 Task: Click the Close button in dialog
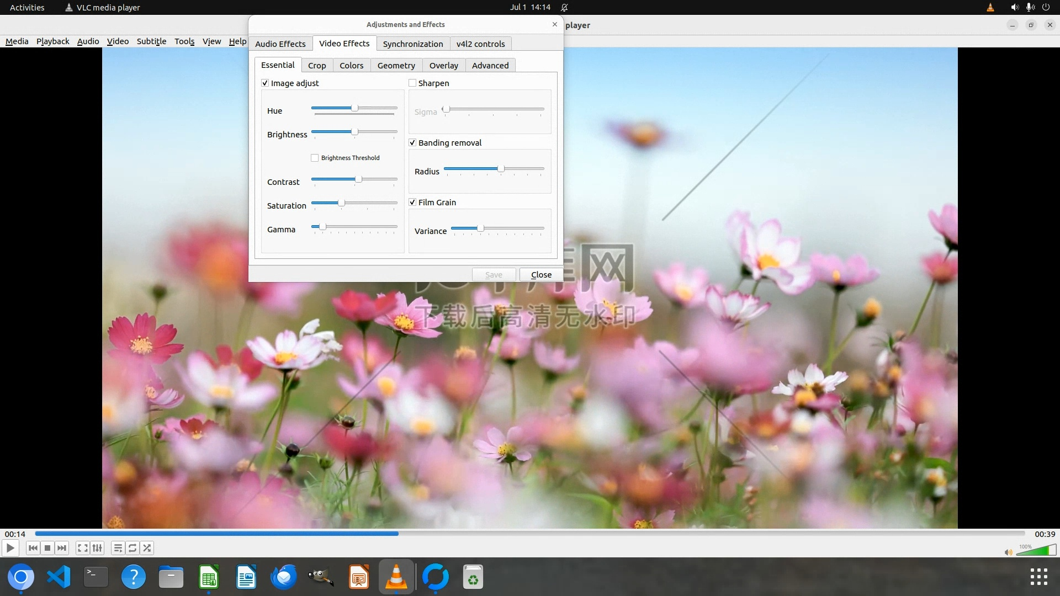pyautogui.click(x=541, y=274)
